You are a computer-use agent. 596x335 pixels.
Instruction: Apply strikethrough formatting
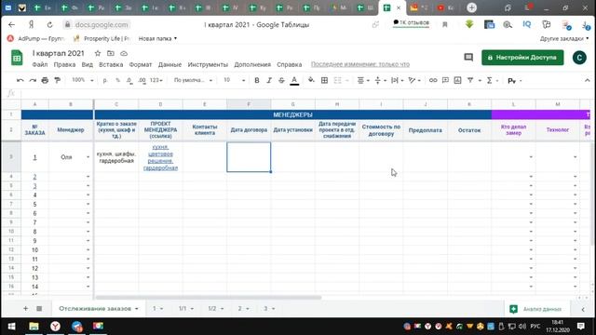281,81
